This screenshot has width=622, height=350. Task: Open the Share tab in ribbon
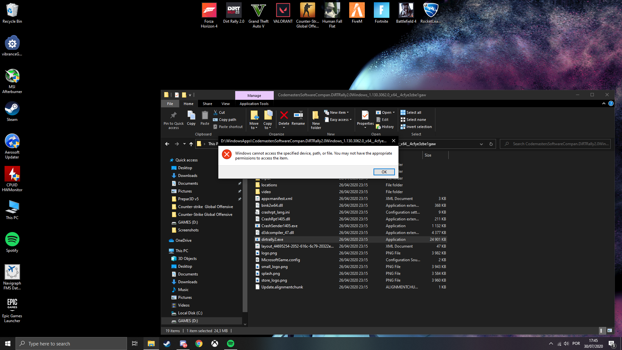pyautogui.click(x=207, y=104)
